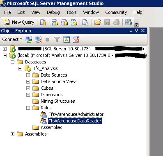Select the Dimensions folder label
163x156 pixels.
(x=52, y=95)
